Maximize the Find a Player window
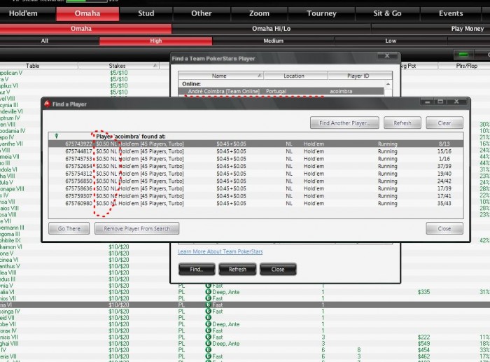490x362 pixels. click(440, 102)
